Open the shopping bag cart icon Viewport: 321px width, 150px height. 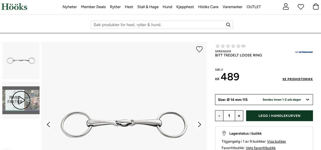pyautogui.click(x=316, y=7)
